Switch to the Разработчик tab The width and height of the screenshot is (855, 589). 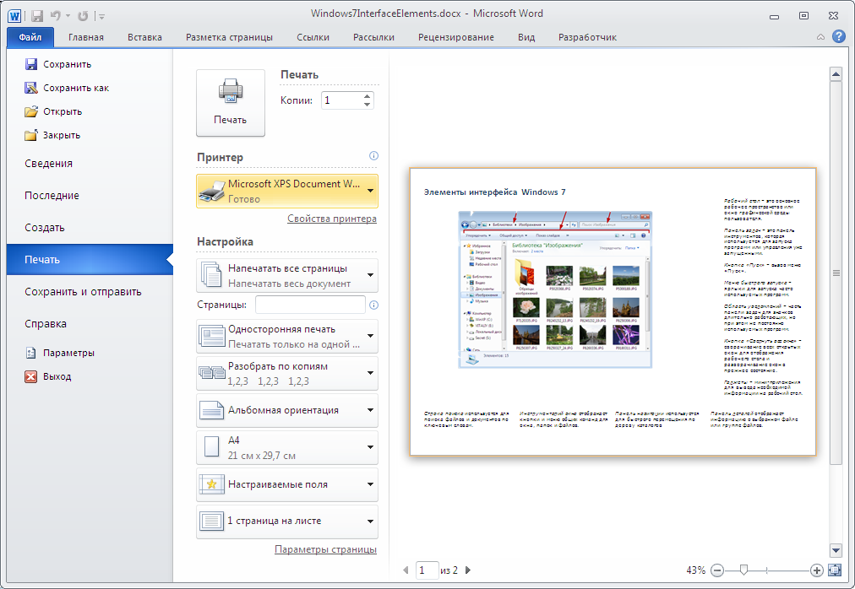[587, 37]
